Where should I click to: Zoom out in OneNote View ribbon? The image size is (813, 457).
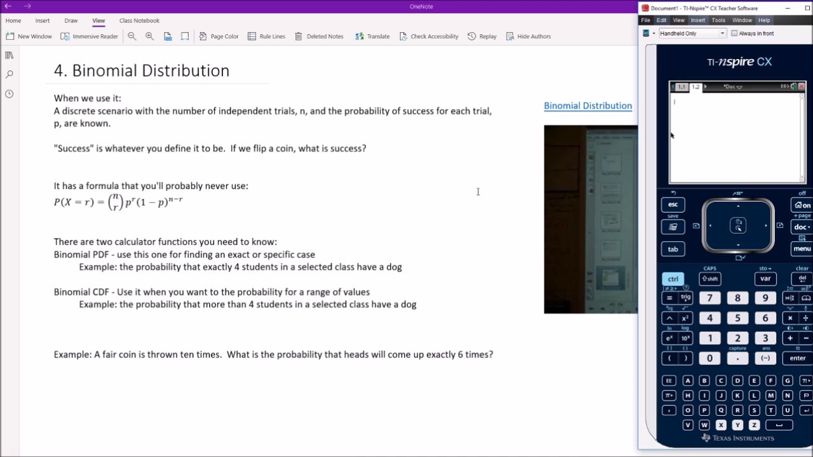tap(132, 36)
